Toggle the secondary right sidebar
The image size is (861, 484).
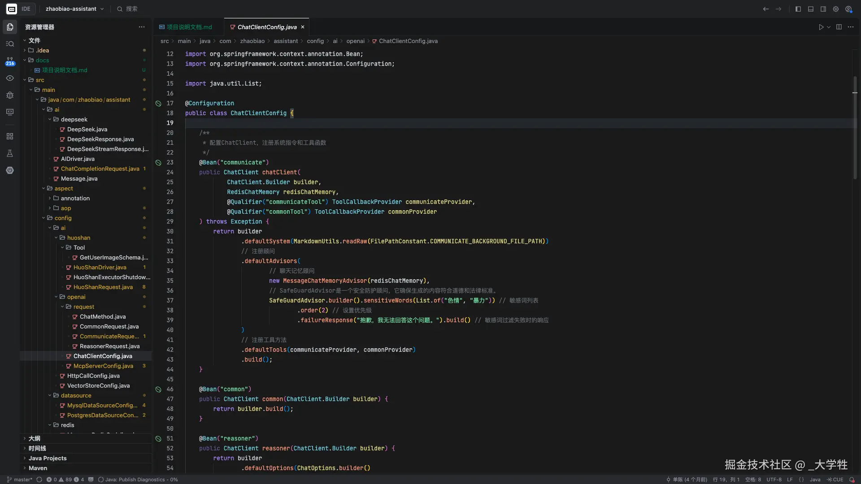[x=823, y=9]
